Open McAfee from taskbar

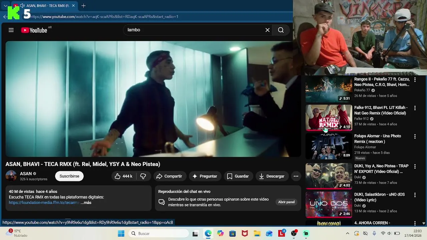tap(245, 234)
